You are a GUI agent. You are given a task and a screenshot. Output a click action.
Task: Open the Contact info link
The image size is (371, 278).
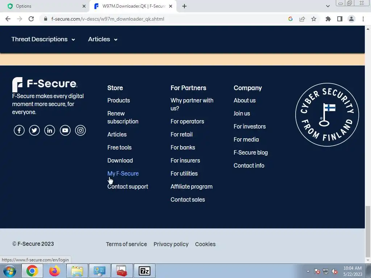tap(249, 165)
